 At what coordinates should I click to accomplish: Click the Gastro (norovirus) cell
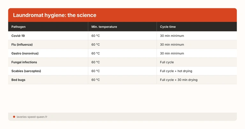point(25,53)
